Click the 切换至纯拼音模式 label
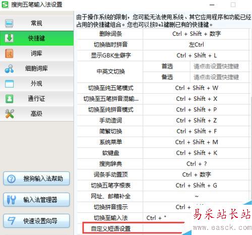Screen dimensions: 252x235 click(x=110, y=110)
